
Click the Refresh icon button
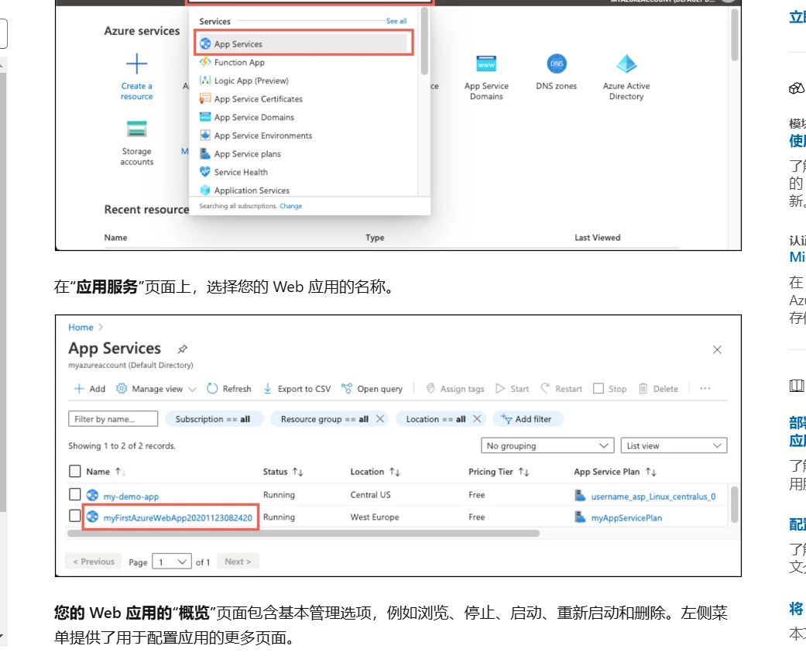coord(212,388)
